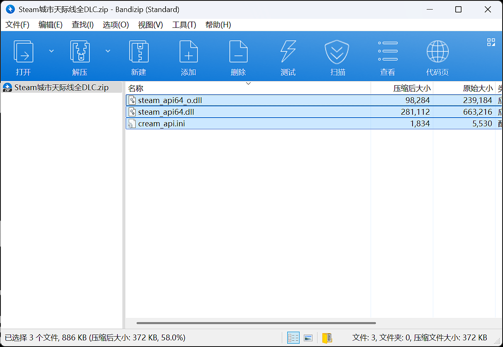Open the 查找(I) menu
Viewport: 503px width, 347px height.
pos(83,25)
